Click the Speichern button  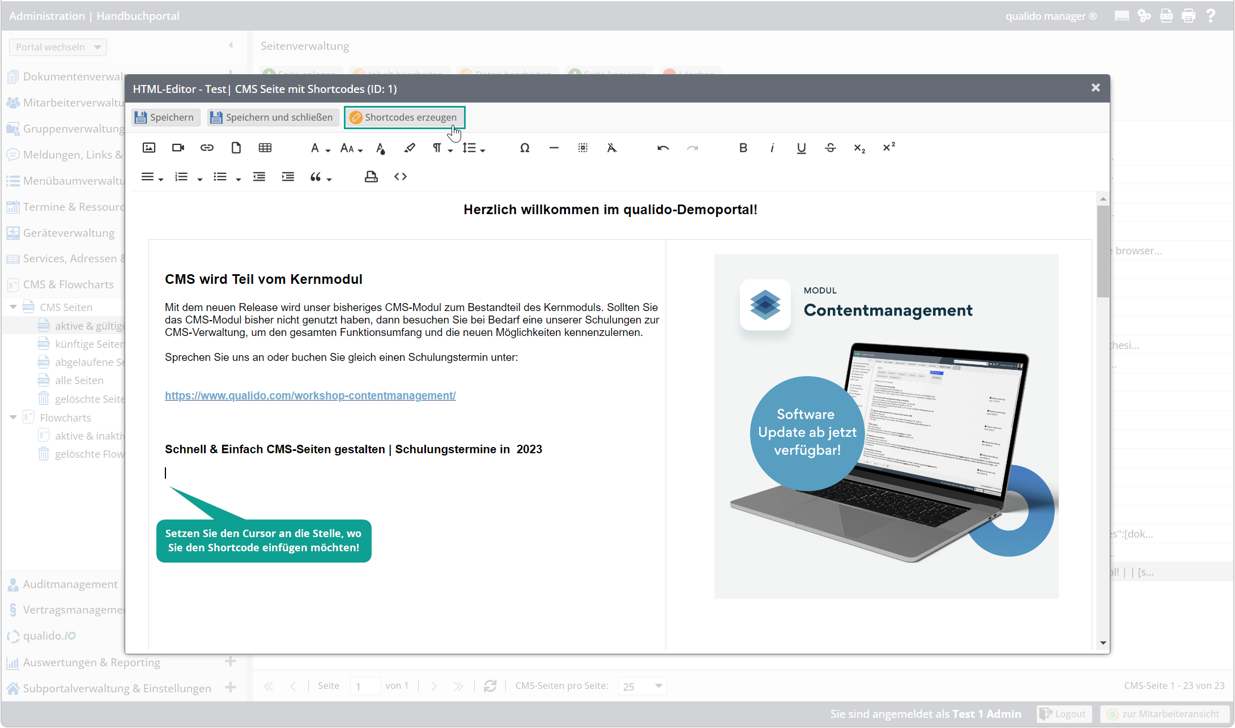click(x=165, y=117)
